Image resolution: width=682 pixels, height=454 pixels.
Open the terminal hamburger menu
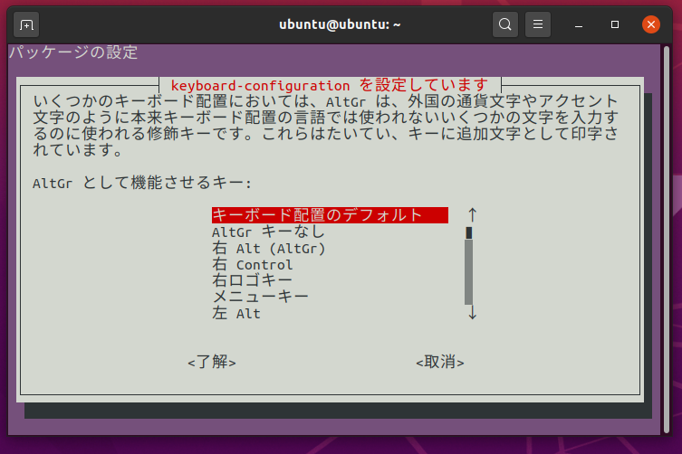coord(538,24)
